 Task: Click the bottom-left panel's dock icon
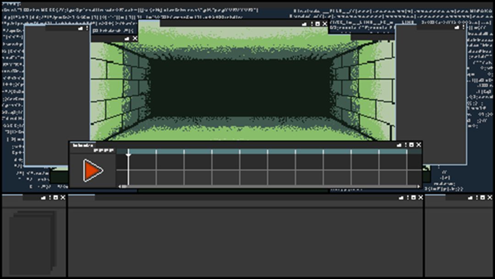pos(43,197)
